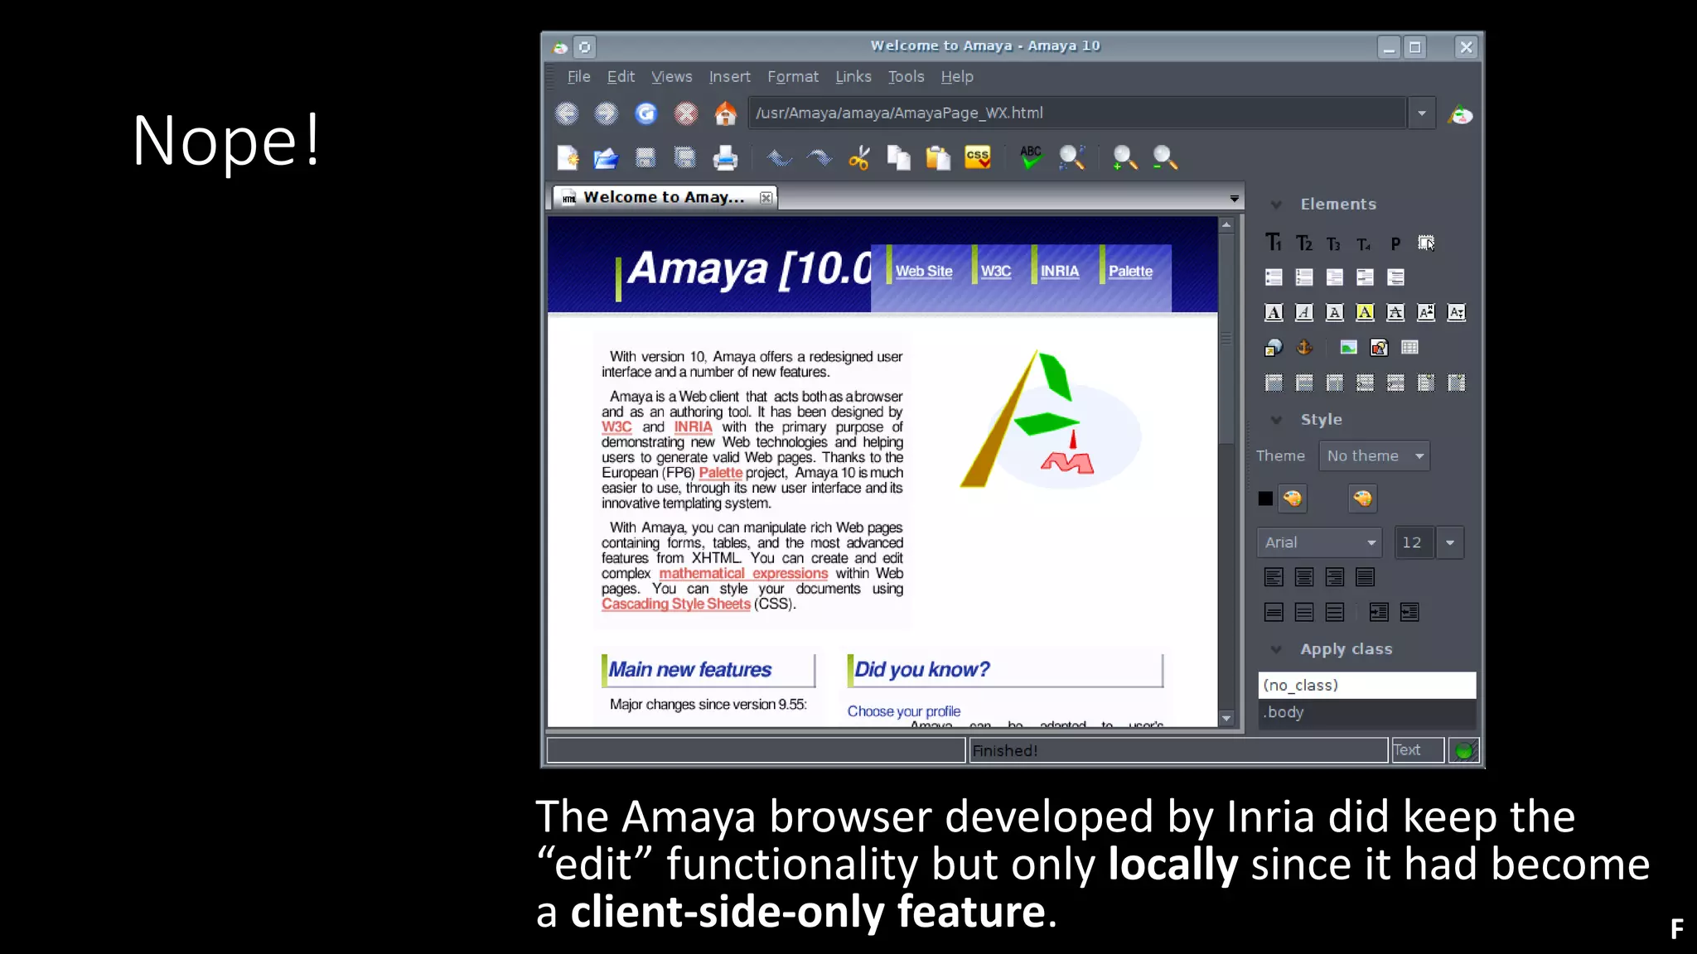1697x954 pixels.
Task: Open the Help menu
Action: tap(957, 76)
